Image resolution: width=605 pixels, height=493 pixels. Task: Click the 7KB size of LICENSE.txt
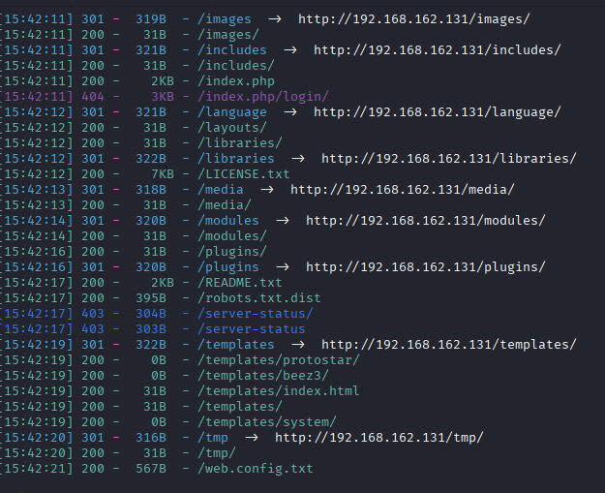point(163,173)
